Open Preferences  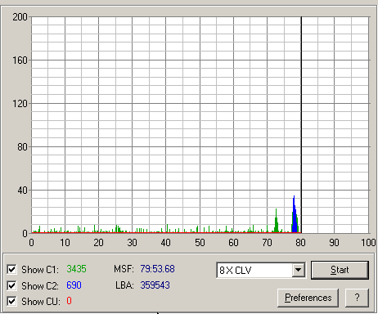pos(308,298)
